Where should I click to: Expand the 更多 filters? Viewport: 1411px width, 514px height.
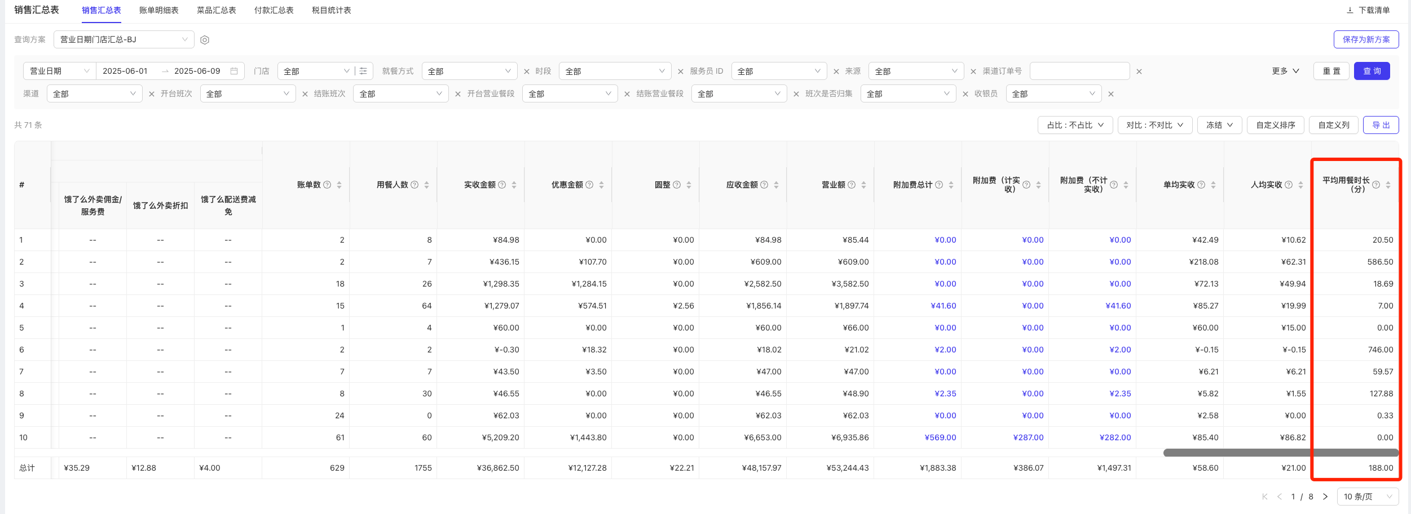point(1285,71)
